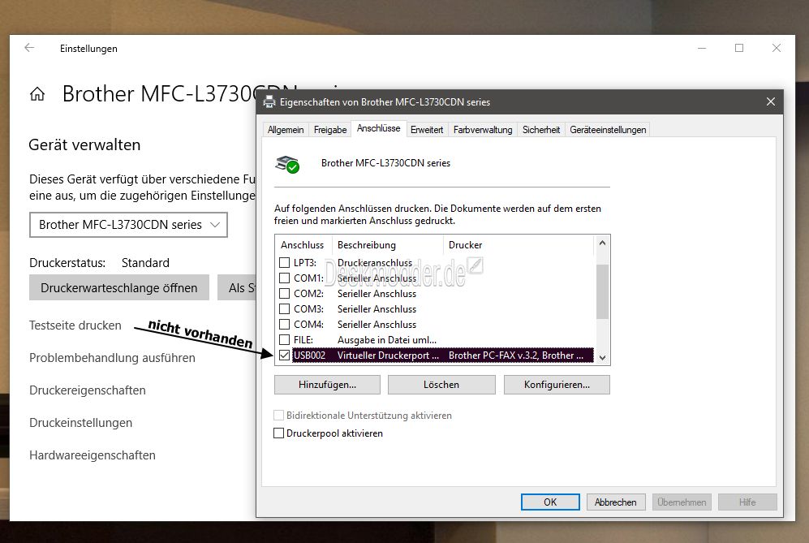Enable Druckerpool aktivieren checkbox
Image resolution: width=809 pixels, height=543 pixels.
click(278, 433)
